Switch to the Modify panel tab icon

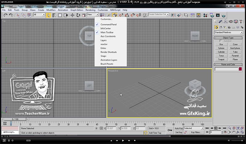click(x=220, y=21)
